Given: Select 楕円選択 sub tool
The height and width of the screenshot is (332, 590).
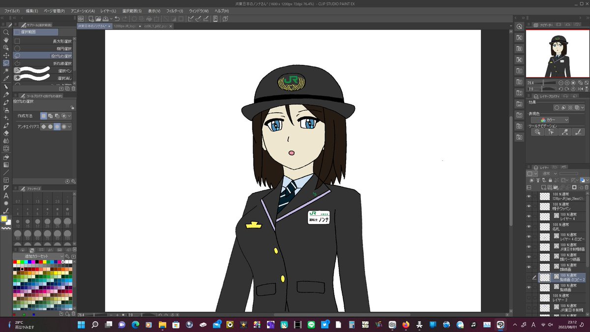Looking at the screenshot, I should tap(43, 49).
